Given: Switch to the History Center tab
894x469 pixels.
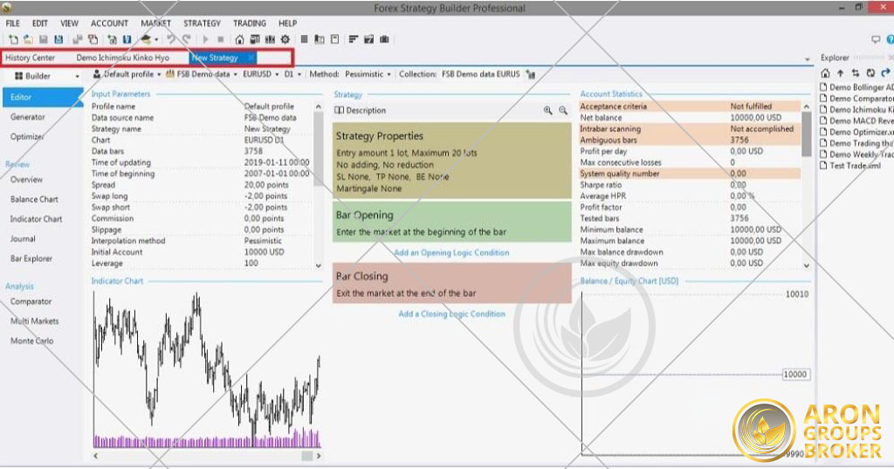Looking at the screenshot, I should point(31,58).
